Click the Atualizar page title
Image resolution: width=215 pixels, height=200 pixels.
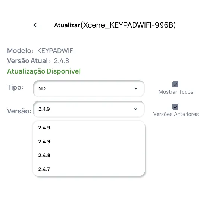(67, 25)
